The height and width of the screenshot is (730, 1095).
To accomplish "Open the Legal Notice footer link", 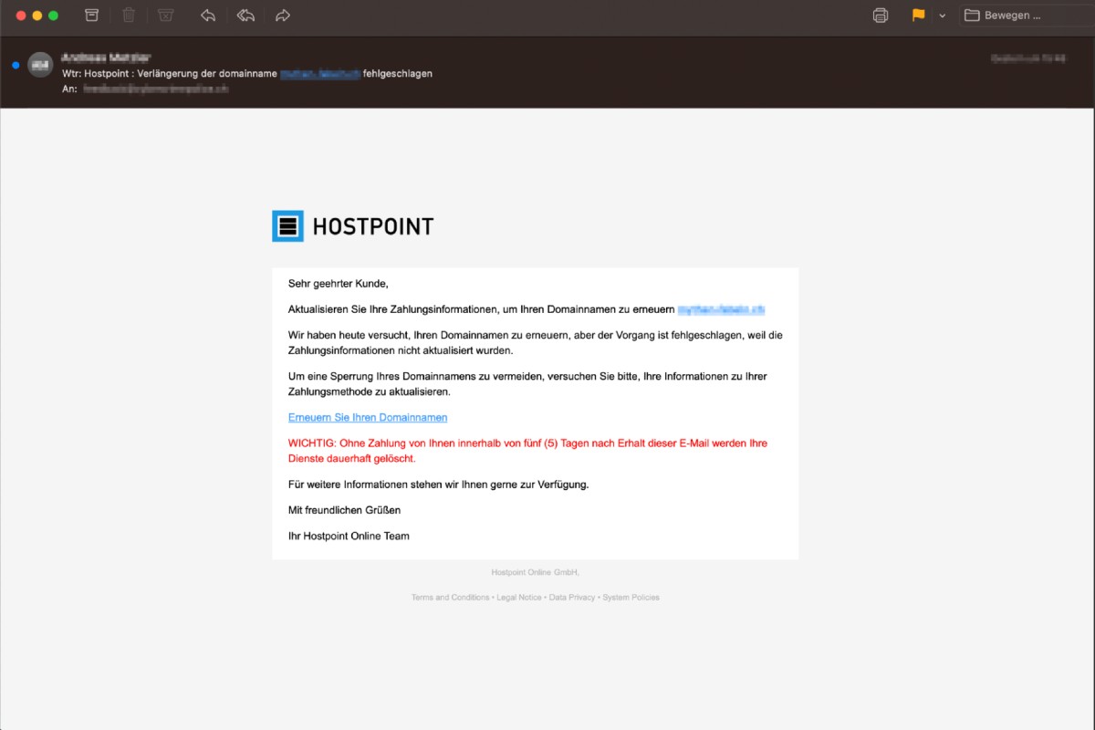I will point(519,598).
